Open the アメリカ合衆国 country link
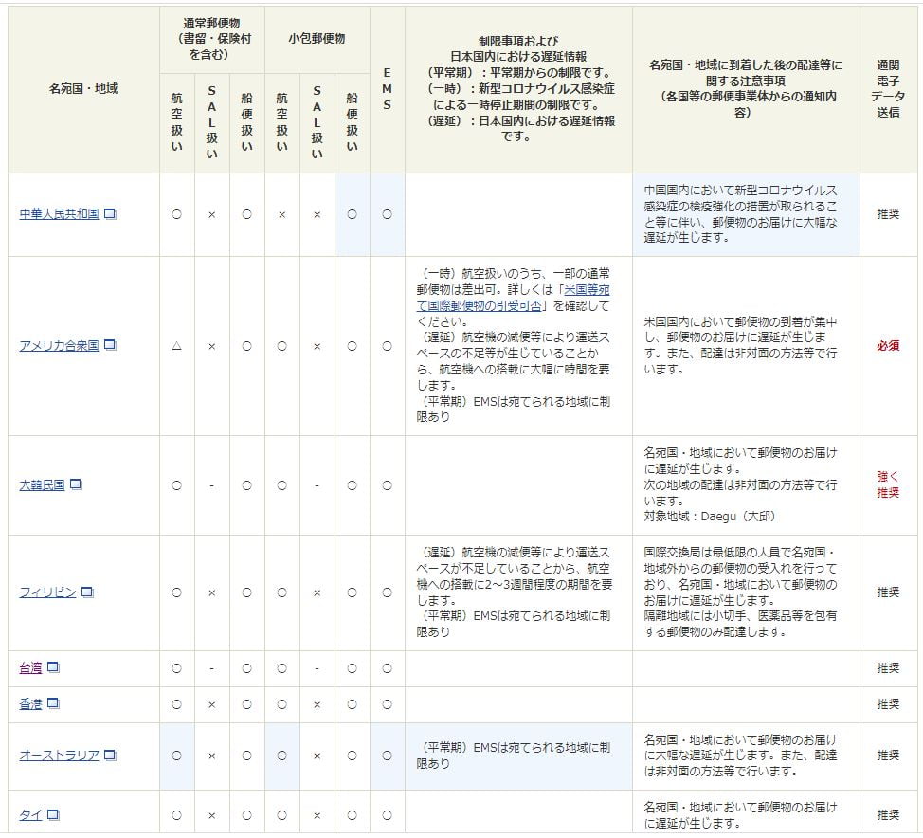This screenshot has width=923, height=838. [x=59, y=346]
